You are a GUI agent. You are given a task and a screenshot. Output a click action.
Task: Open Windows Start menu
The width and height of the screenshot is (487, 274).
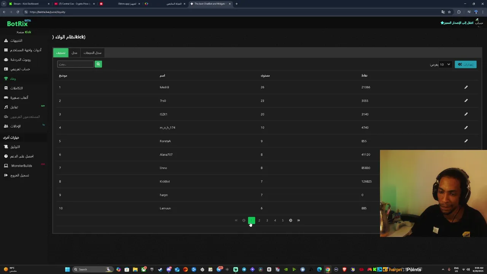click(x=67, y=269)
